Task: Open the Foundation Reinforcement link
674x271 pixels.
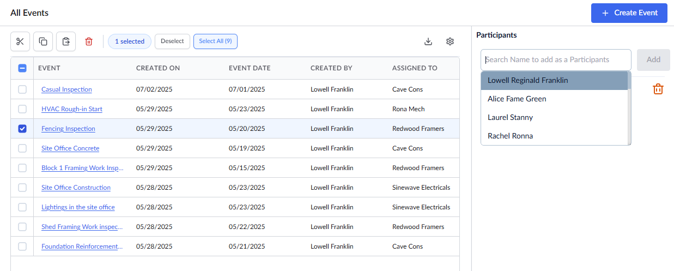Action: tap(82, 246)
